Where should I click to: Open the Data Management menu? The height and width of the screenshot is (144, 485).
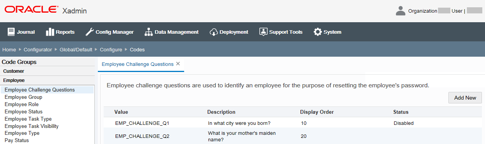click(x=171, y=32)
